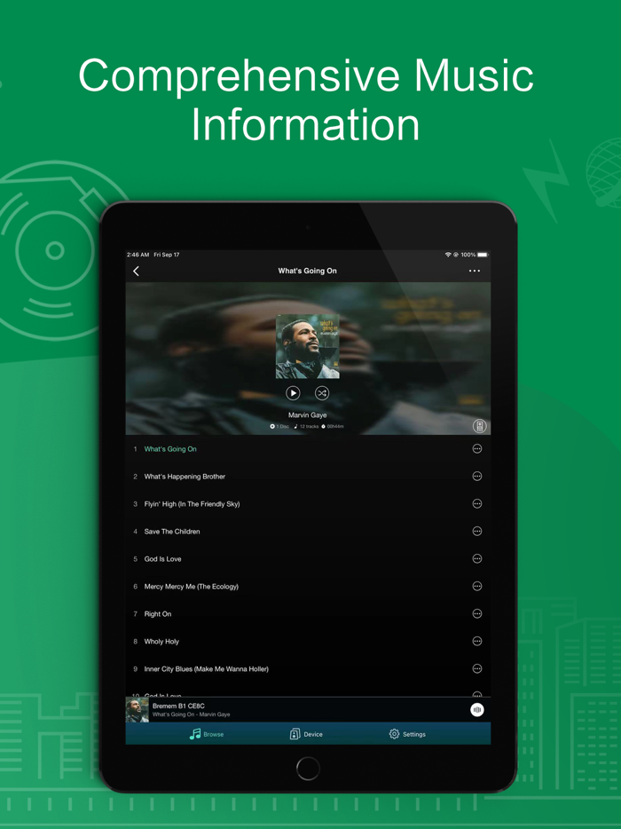The height and width of the screenshot is (829, 621).
Task: Open options for What's Going On track
Action: (x=476, y=449)
